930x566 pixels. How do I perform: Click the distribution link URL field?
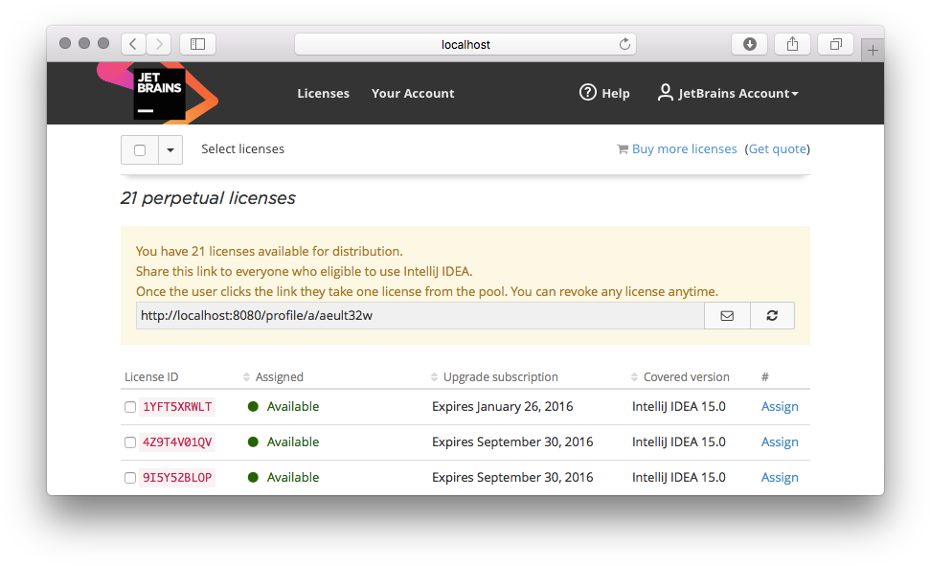click(x=420, y=316)
